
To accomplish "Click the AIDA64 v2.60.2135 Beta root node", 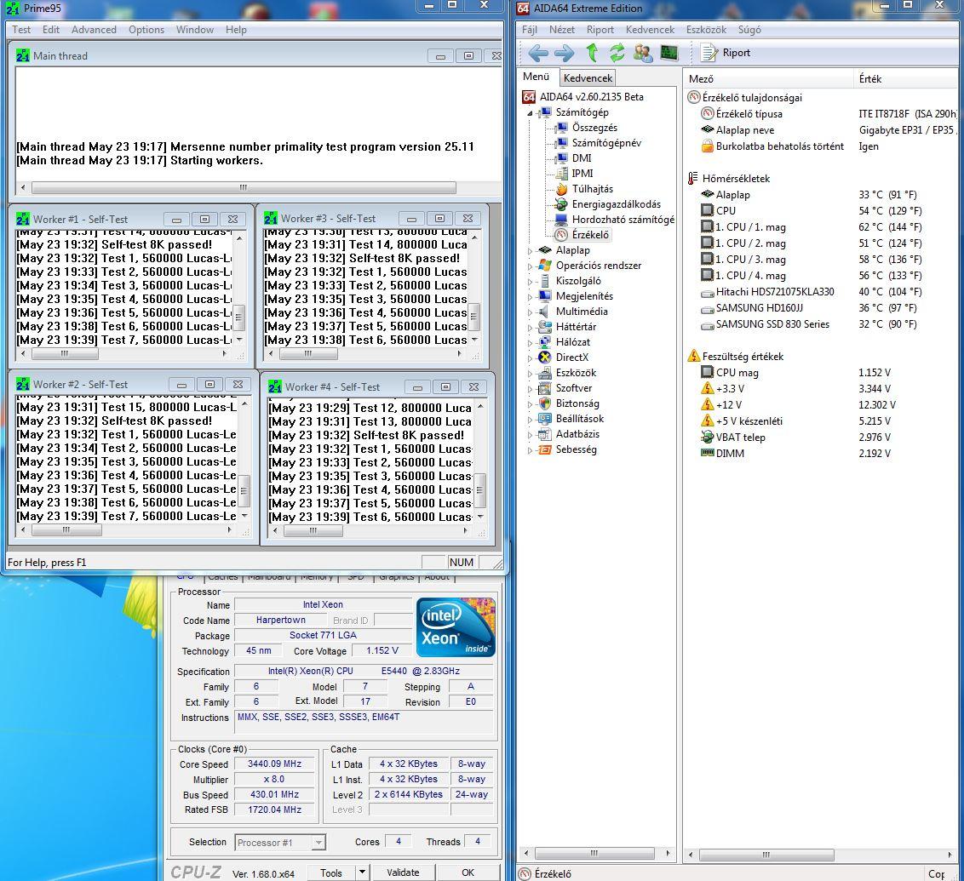I will [x=592, y=96].
